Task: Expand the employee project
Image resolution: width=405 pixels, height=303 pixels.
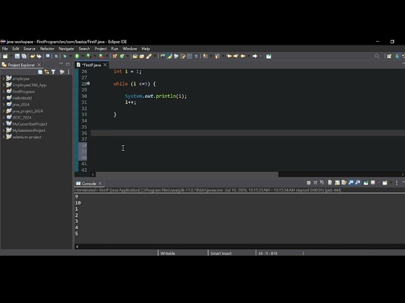Action: 3,78
